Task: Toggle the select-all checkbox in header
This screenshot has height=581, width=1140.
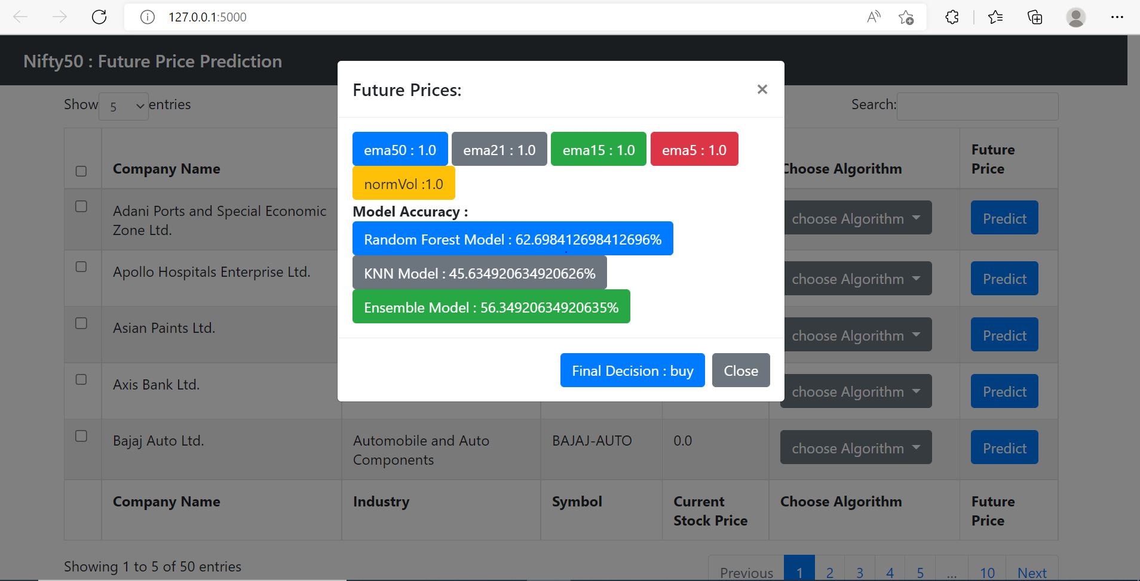Action: [81, 171]
